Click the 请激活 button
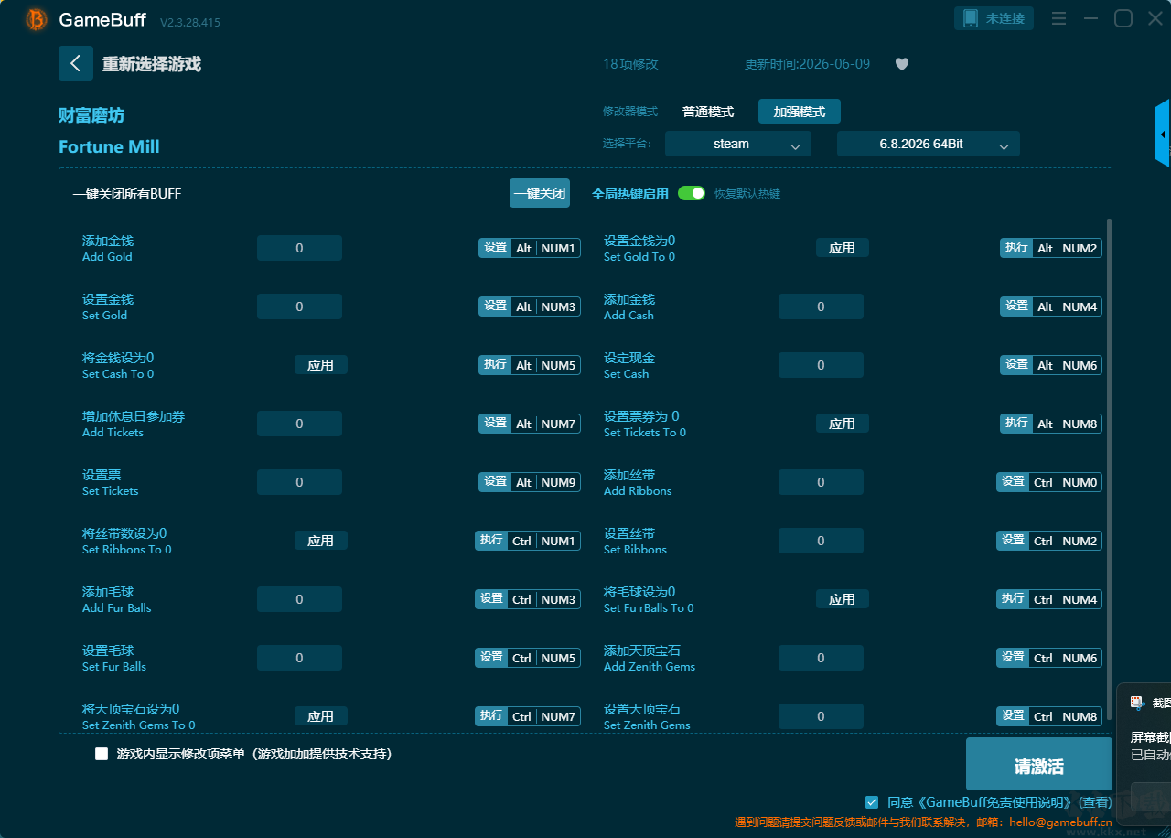The height and width of the screenshot is (838, 1171). click(1039, 765)
